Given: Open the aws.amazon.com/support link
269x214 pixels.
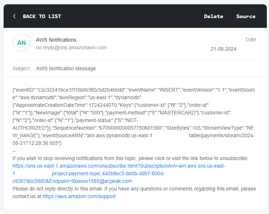Looking at the screenshot, I should (x=79, y=196).
